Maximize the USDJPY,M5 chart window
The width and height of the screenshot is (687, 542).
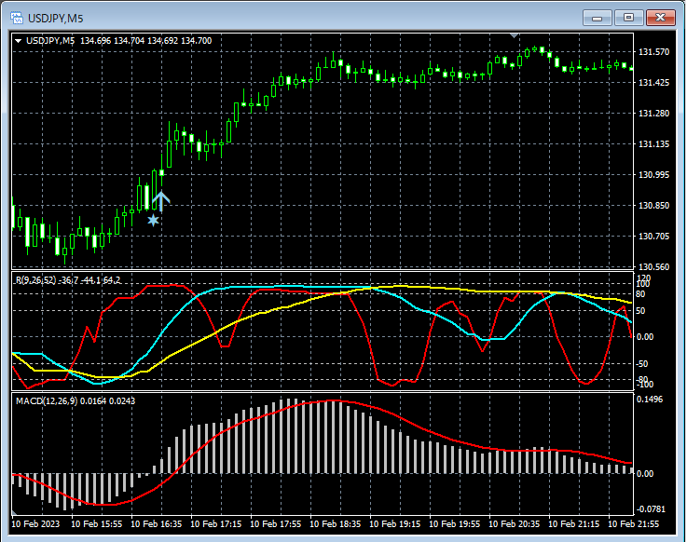(627, 17)
